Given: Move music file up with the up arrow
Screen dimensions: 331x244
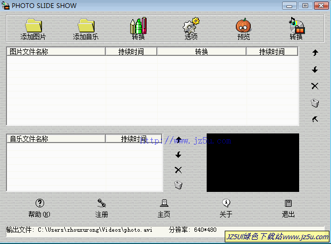Looking at the screenshot, I should click(179, 140).
